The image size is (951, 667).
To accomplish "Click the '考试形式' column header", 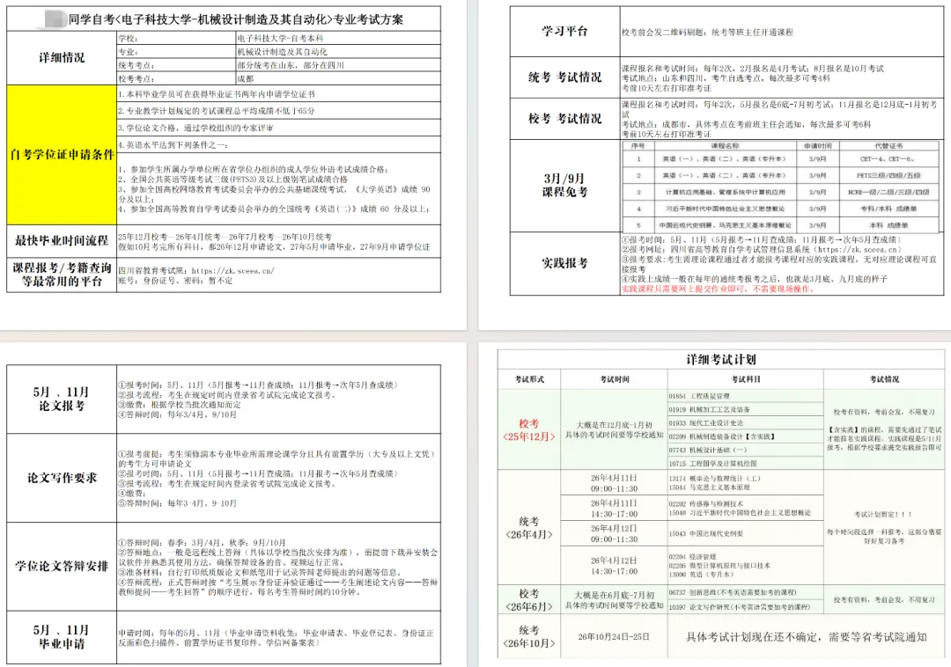I will 529,379.
